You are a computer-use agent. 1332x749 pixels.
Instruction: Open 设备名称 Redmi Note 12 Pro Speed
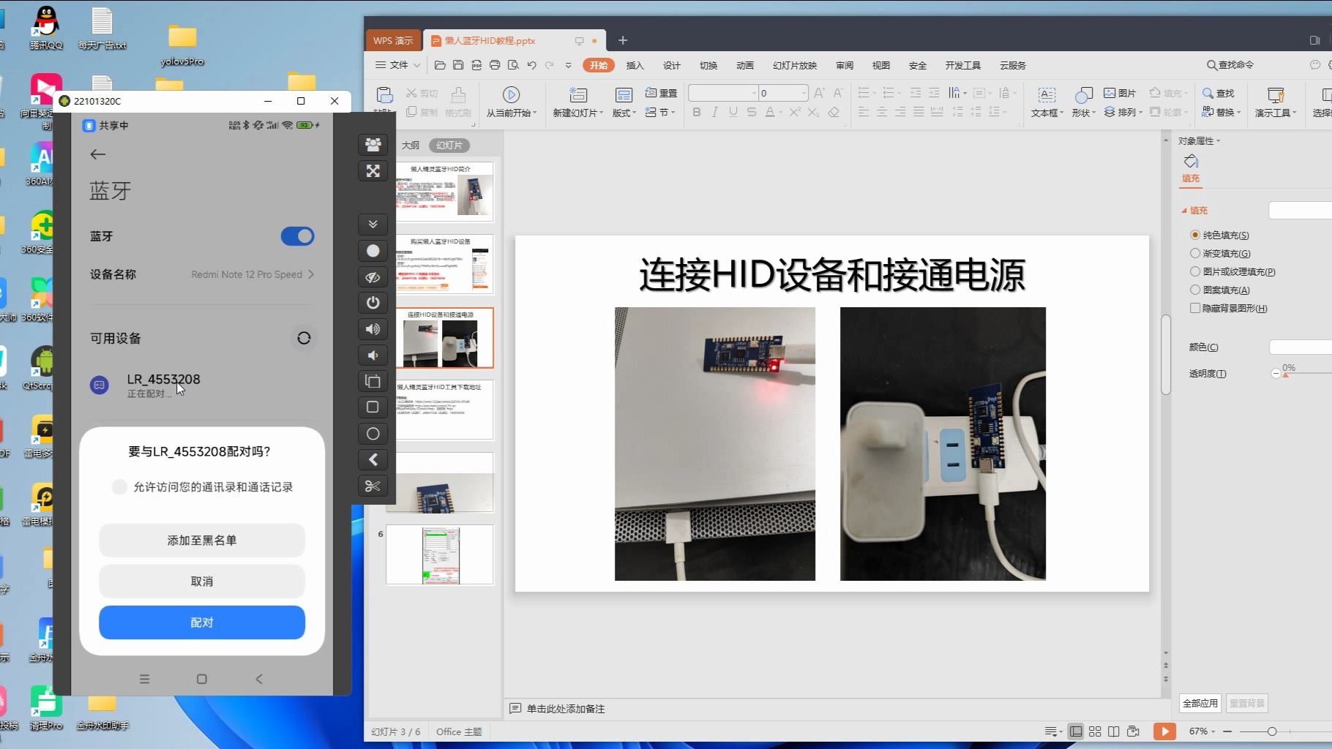click(x=202, y=274)
